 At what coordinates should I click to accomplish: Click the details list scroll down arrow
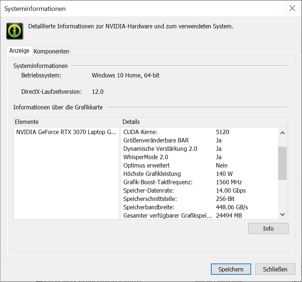coord(282,214)
